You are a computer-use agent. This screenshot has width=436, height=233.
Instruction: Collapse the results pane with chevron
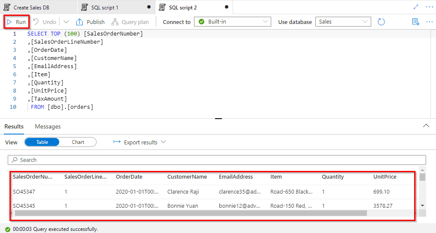[x=426, y=126]
